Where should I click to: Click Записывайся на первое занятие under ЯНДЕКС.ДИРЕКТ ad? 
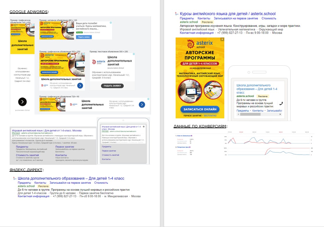pos(70,183)
